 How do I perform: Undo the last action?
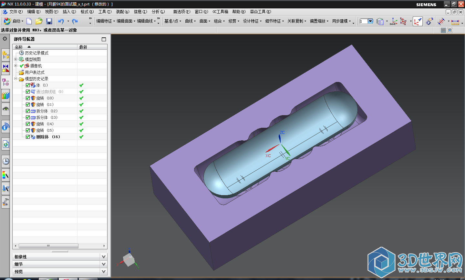(x=61, y=21)
